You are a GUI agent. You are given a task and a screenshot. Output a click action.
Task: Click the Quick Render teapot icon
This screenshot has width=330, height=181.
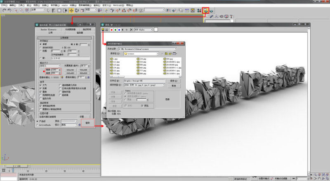point(212,11)
